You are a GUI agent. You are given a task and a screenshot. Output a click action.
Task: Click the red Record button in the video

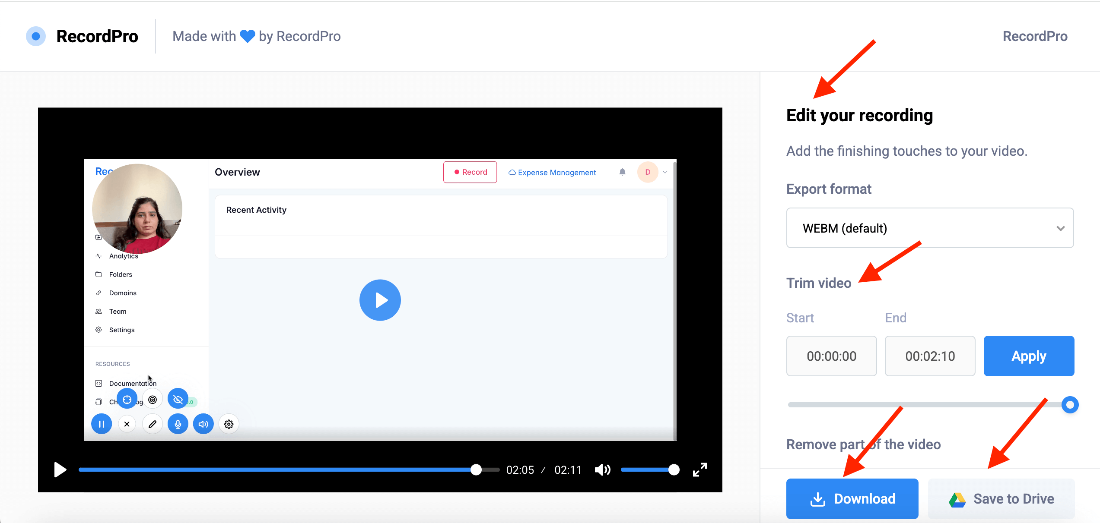point(470,172)
